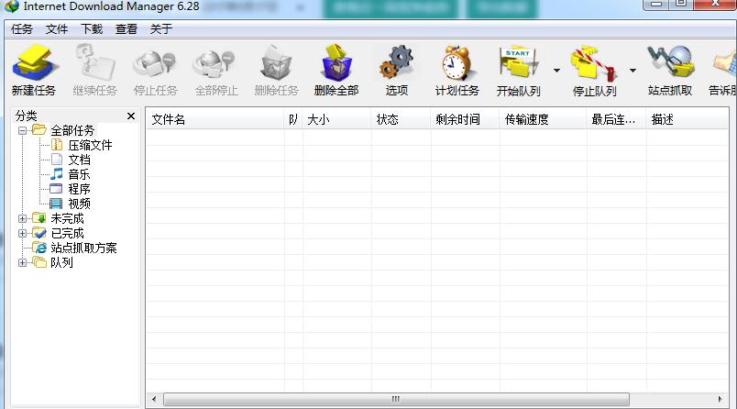Select the 程序 category
737x409 pixels.
(x=79, y=189)
